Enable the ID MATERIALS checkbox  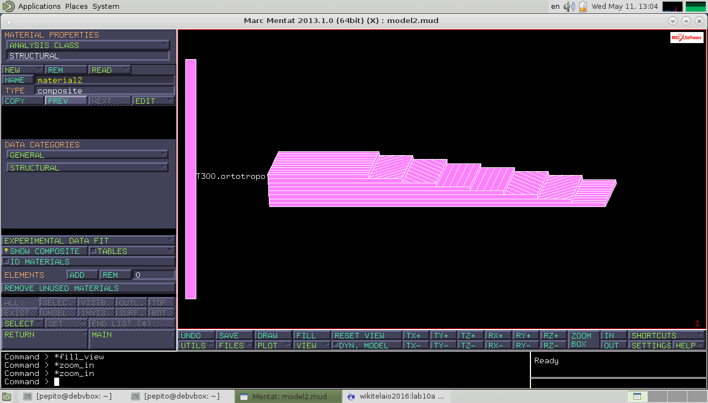click(7, 262)
